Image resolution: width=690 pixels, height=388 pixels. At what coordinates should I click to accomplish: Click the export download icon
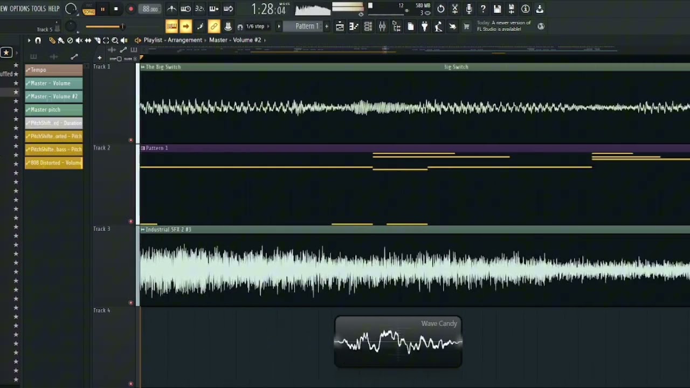(539, 9)
